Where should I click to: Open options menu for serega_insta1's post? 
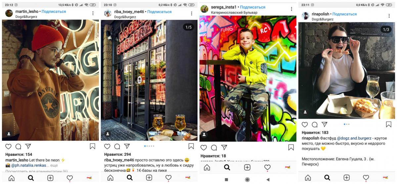pos(291,9)
